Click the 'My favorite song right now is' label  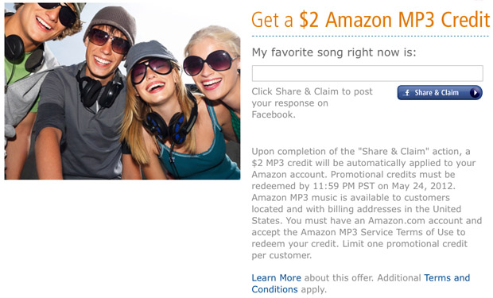point(334,52)
